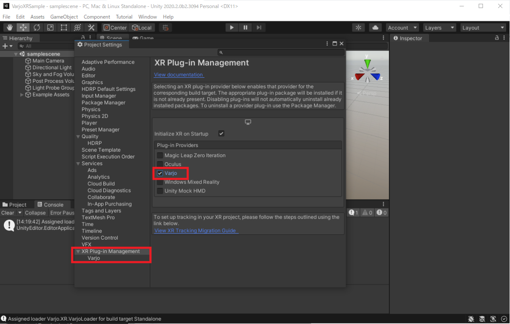Click the Play button
The height and width of the screenshot is (324, 510).
232,28
